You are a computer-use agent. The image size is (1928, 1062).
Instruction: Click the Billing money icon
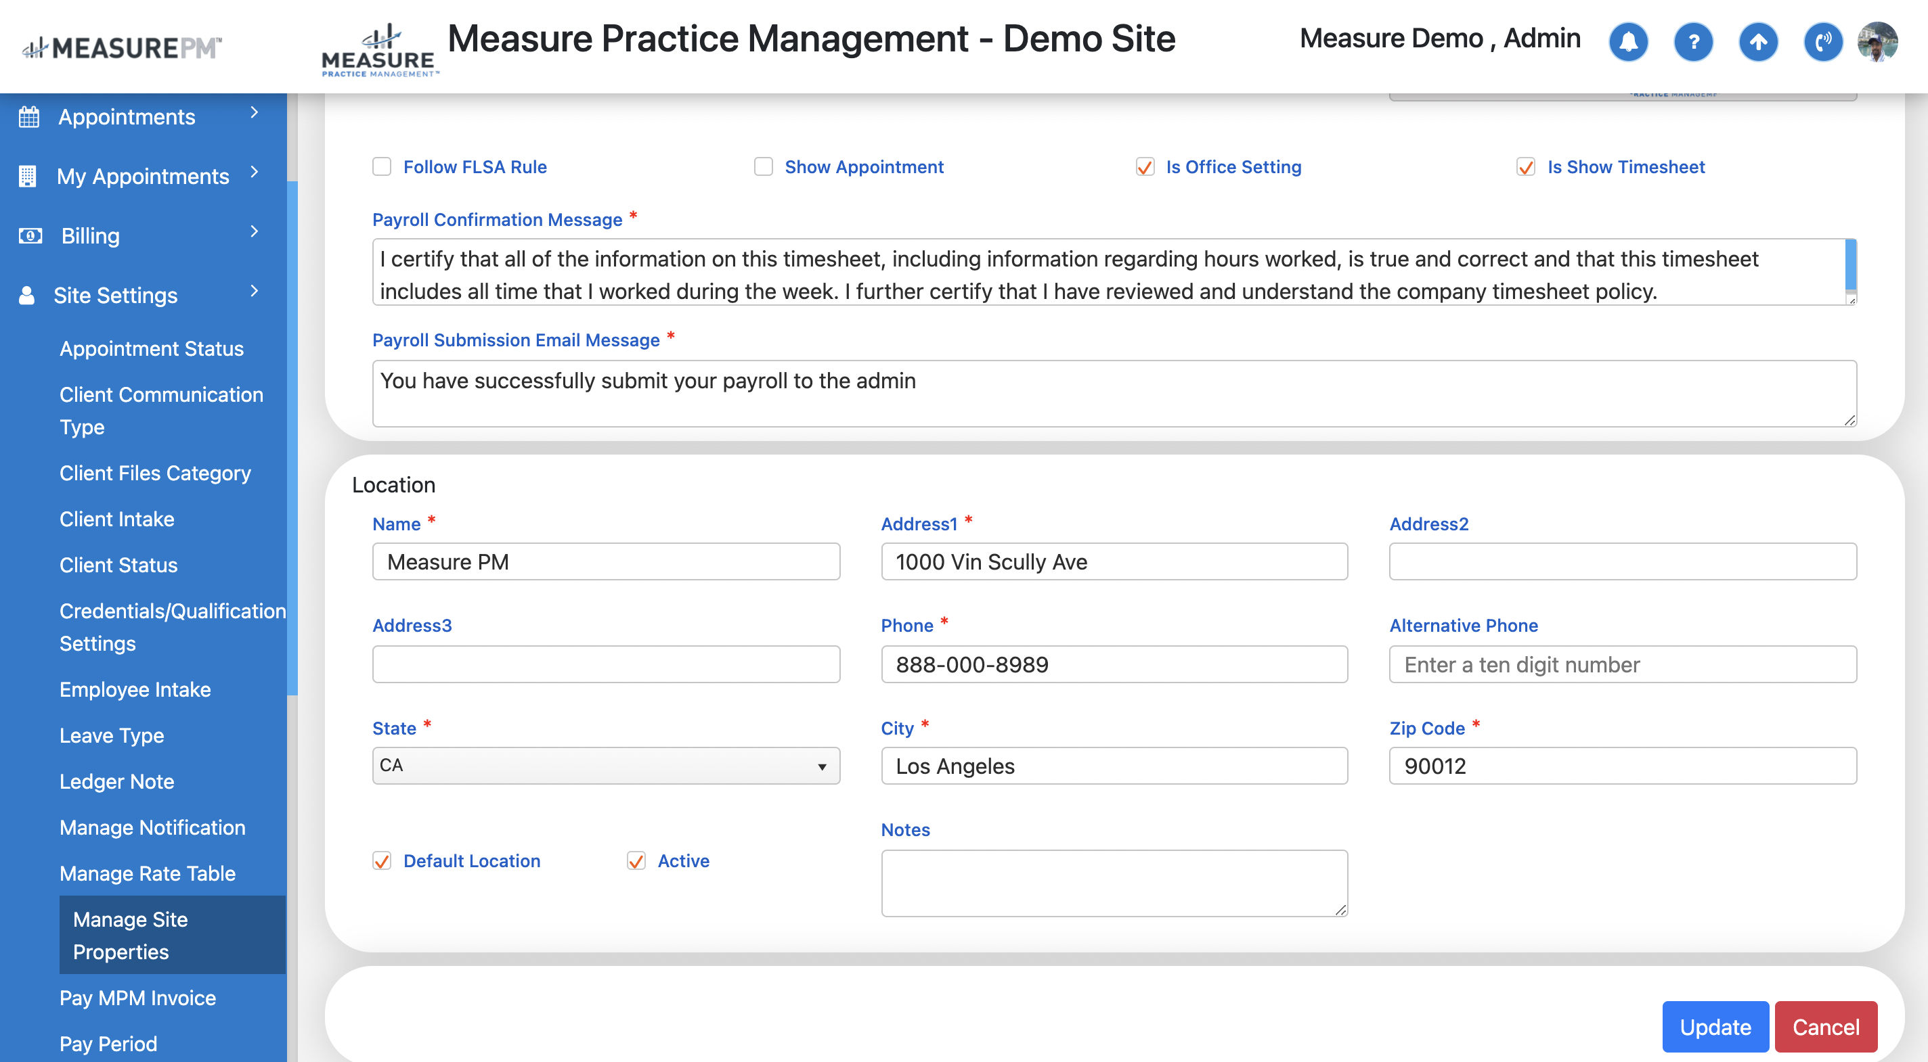[x=30, y=235]
